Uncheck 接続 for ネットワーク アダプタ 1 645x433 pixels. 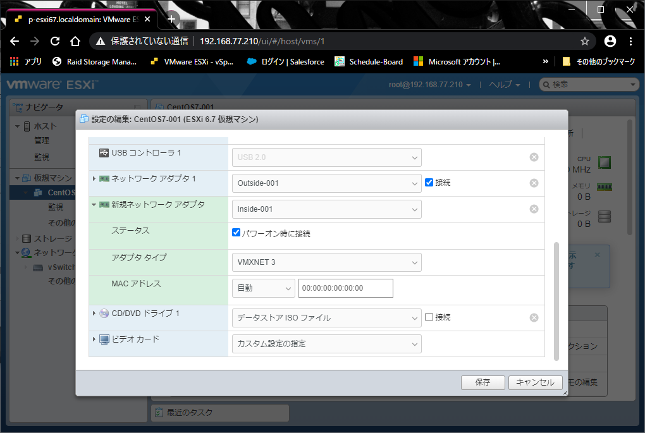(429, 182)
